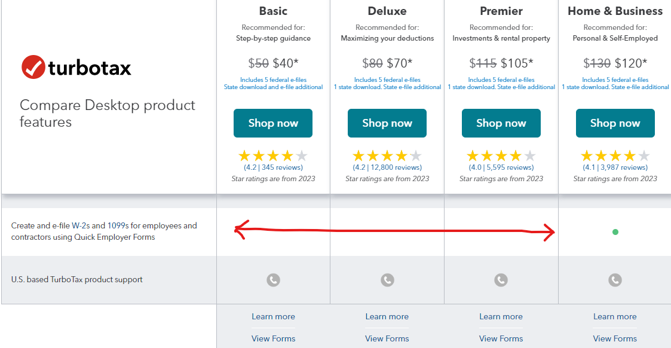Click the TurboTax checkmark logo
The image size is (671, 348).
point(33,68)
